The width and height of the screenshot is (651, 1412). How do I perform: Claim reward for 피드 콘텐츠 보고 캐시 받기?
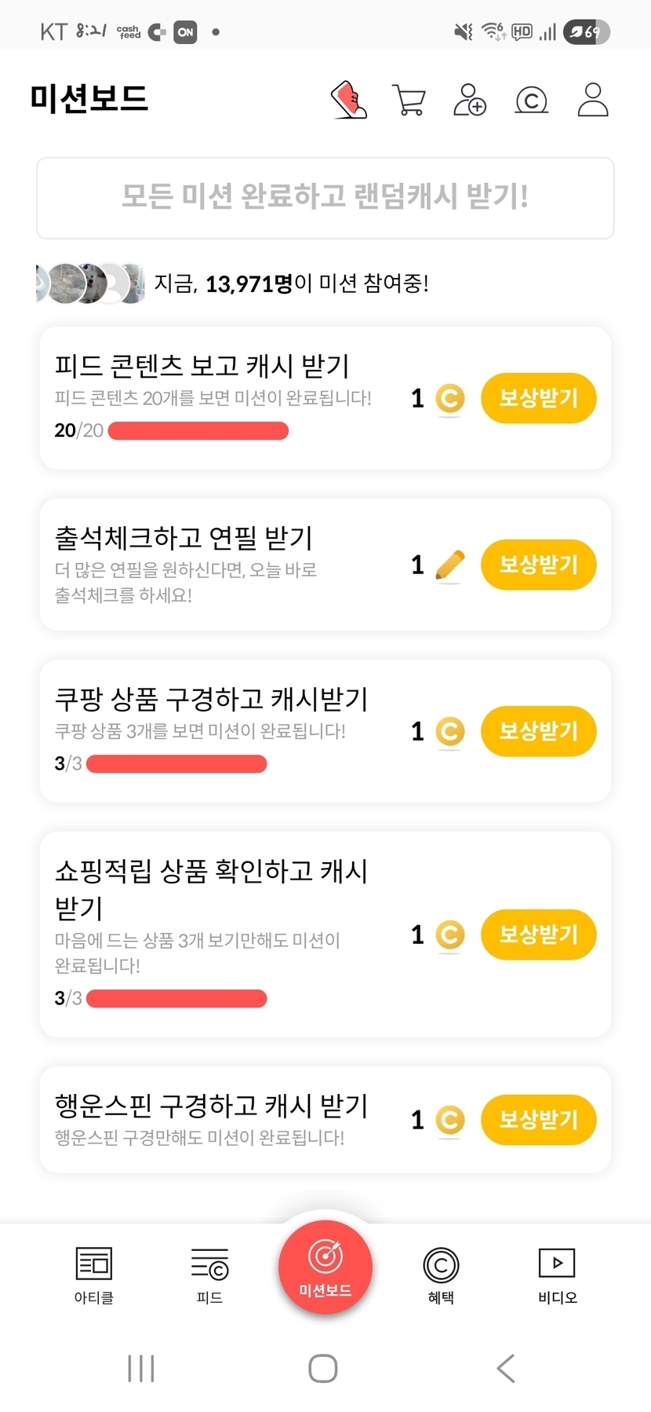[538, 398]
